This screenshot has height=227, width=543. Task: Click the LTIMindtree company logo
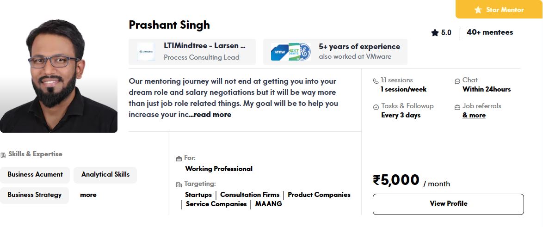tap(146, 52)
